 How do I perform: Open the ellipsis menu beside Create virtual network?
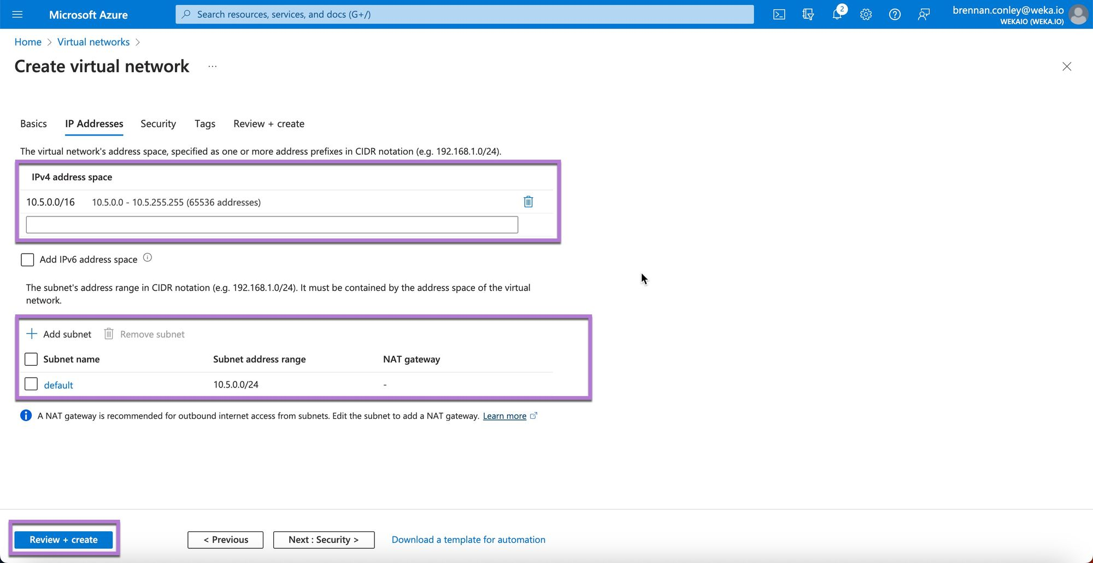pos(213,67)
